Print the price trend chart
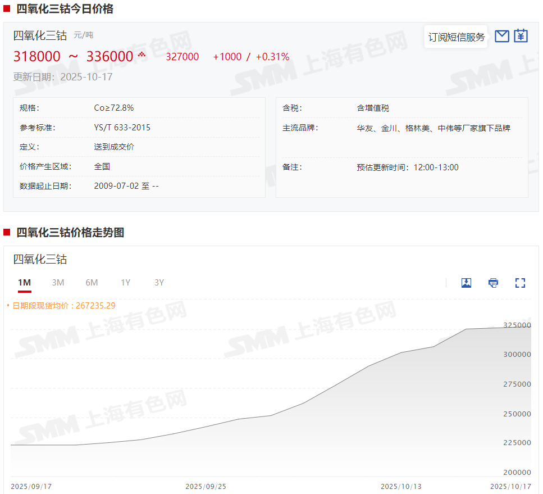Image resolution: width=543 pixels, height=494 pixels. pos(493,283)
